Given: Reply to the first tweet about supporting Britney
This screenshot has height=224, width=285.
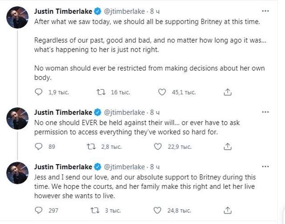Looking at the screenshot, I should pyautogui.click(x=39, y=92).
